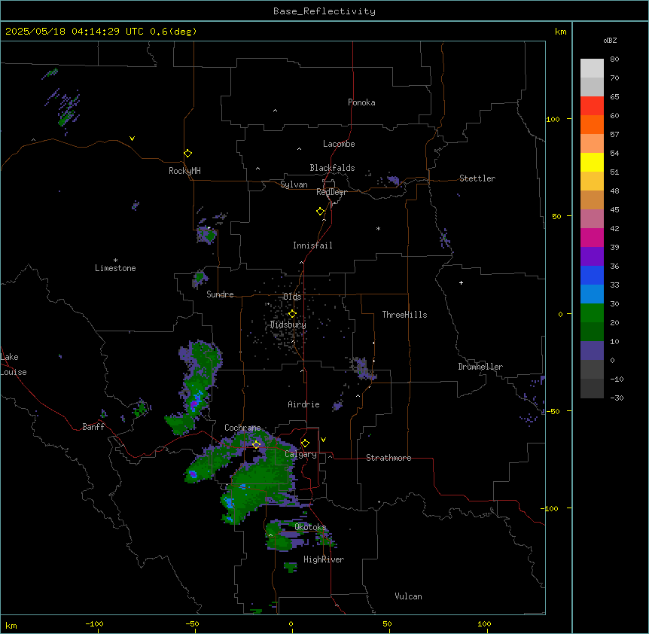The height and width of the screenshot is (634, 649).
Task: Click the white plus marker north of Drumheller
Action: coord(461,282)
